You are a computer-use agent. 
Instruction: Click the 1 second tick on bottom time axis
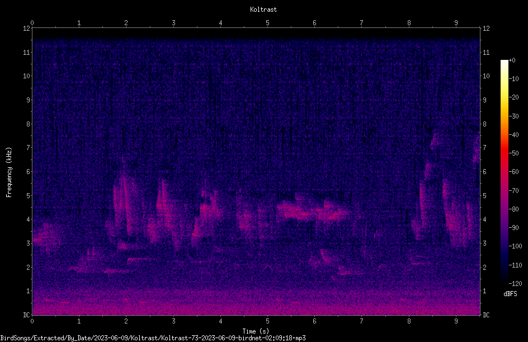point(79,321)
